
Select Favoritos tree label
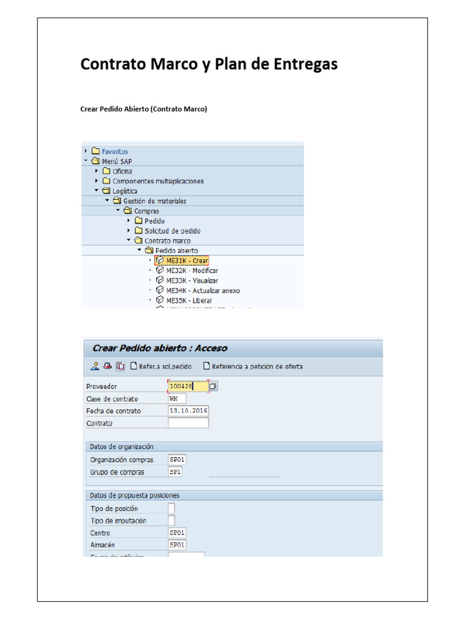(115, 151)
